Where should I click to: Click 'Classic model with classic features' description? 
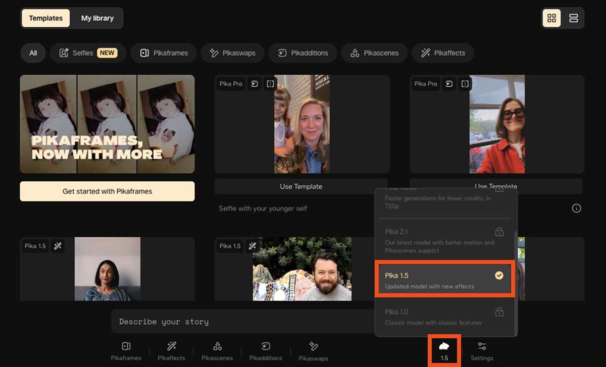433,323
